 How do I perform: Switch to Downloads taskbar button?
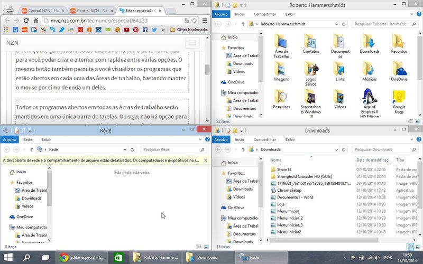[x=207, y=258]
